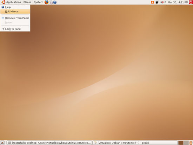Open the Places menu
This screenshot has height=145, width=193.
(x=27, y=2)
